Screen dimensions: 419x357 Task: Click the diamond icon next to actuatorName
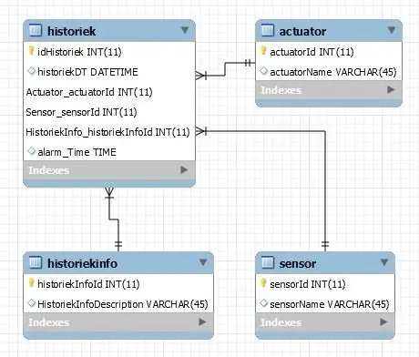point(263,71)
